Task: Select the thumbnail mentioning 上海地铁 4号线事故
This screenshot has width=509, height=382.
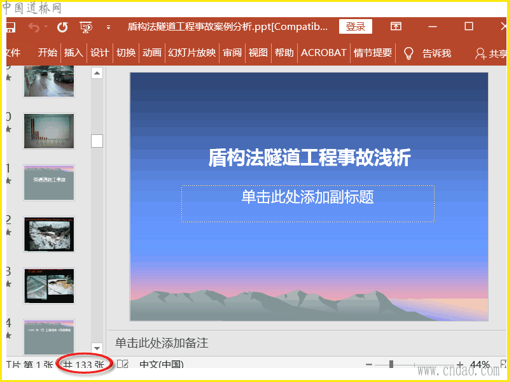Action: click(49, 337)
